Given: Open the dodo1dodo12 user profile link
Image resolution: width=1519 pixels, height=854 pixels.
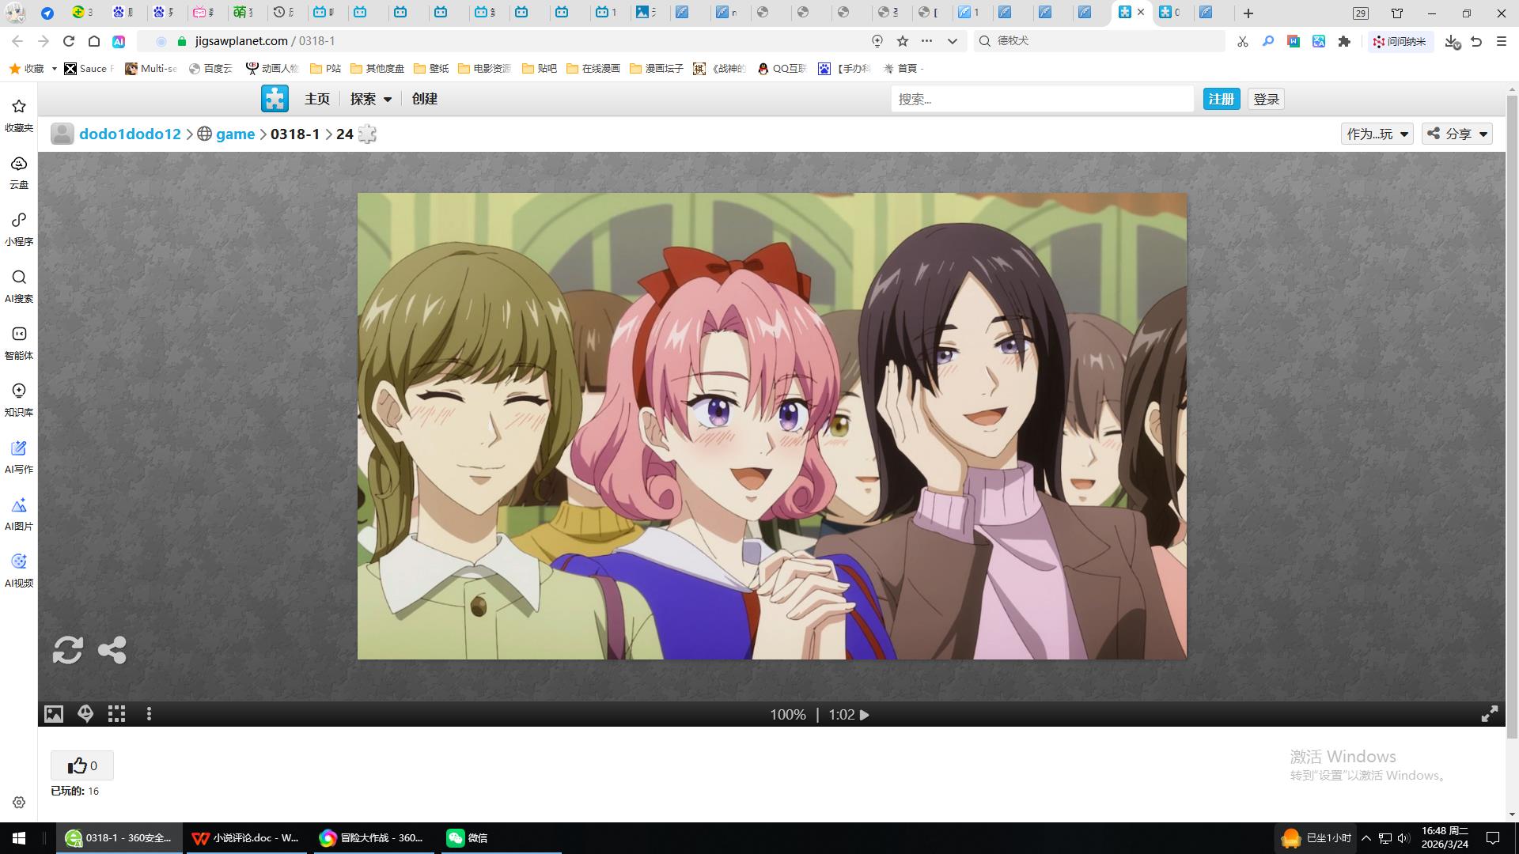Looking at the screenshot, I should (130, 134).
